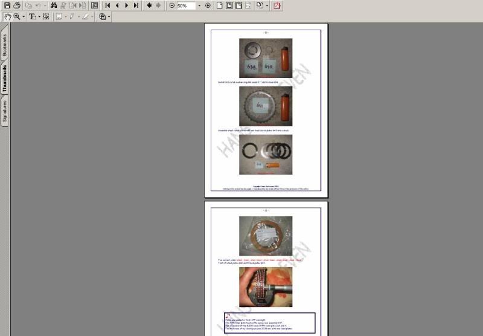
Task: Click the photo labeled 639 and 640
Action: pyautogui.click(x=266, y=58)
